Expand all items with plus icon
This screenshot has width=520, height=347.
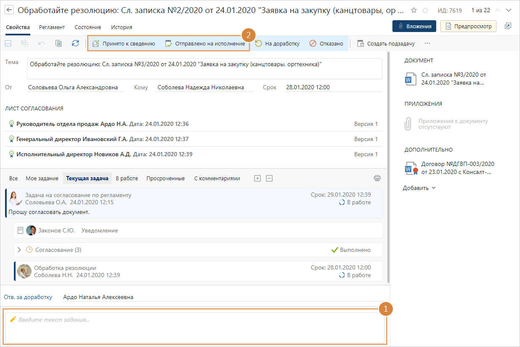point(258,178)
